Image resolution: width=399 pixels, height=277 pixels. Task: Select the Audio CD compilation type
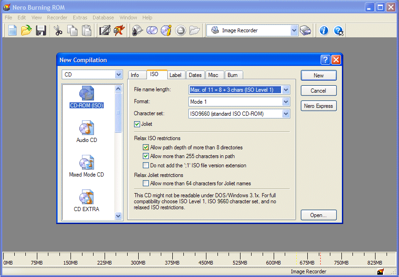(87, 131)
